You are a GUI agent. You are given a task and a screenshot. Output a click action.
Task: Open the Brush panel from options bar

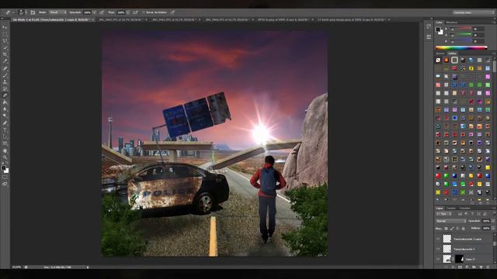pos(33,12)
